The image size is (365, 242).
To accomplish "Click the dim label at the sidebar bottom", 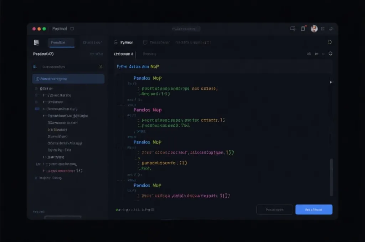I will coord(38,212).
